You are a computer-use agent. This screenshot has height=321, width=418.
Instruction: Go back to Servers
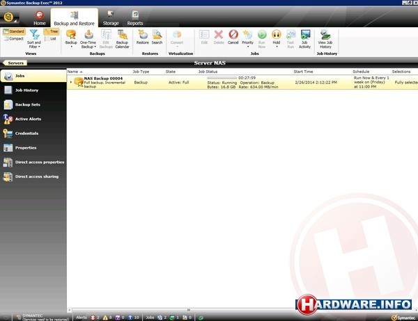[x=15, y=63]
